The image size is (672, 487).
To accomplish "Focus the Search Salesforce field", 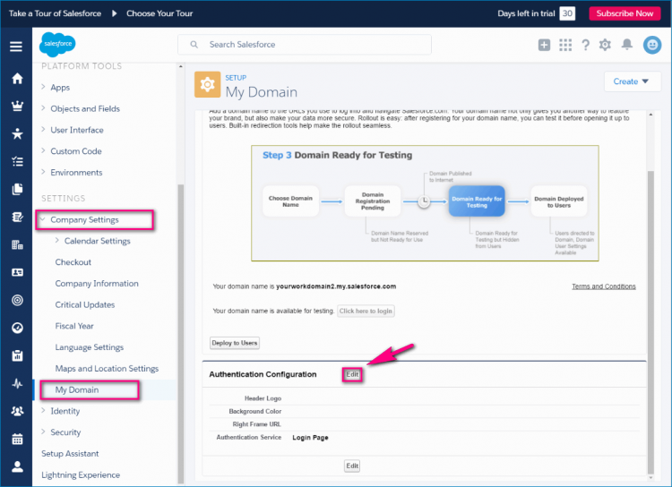I will [305, 44].
